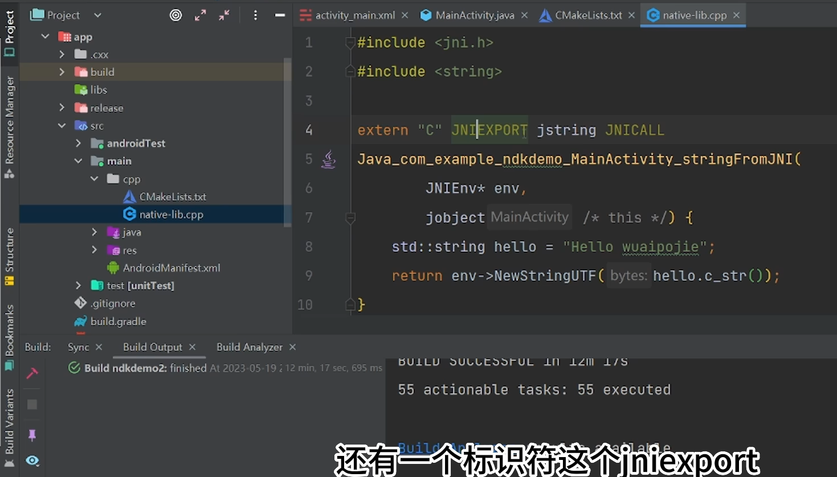The height and width of the screenshot is (477, 837).
Task: Fold the include block on line 1
Action: tap(350, 42)
